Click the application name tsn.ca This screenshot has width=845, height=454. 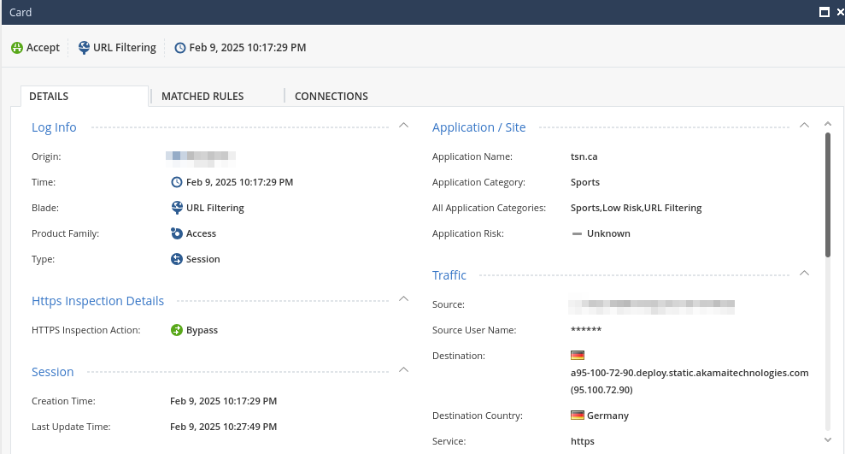point(584,156)
